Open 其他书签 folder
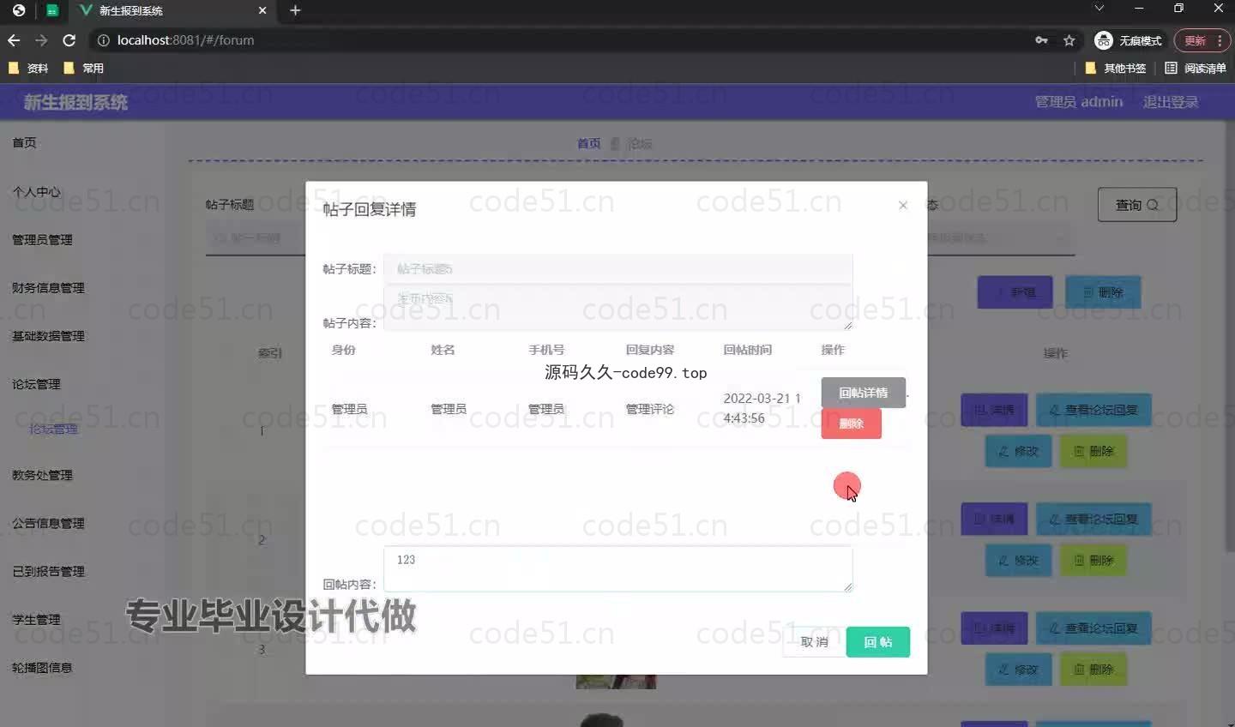1235x727 pixels. point(1115,68)
